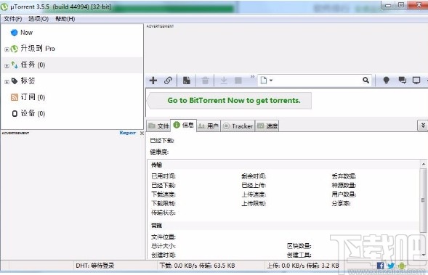Click the Remove torrent trash icon
This screenshot has height=275, width=428.
pyautogui.click(x=205, y=81)
